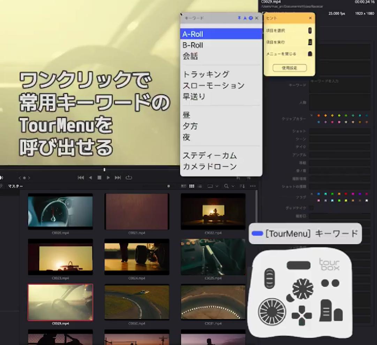Click the up-arrow icon in キーワード header
377x345 pixels.
(245, 18)
